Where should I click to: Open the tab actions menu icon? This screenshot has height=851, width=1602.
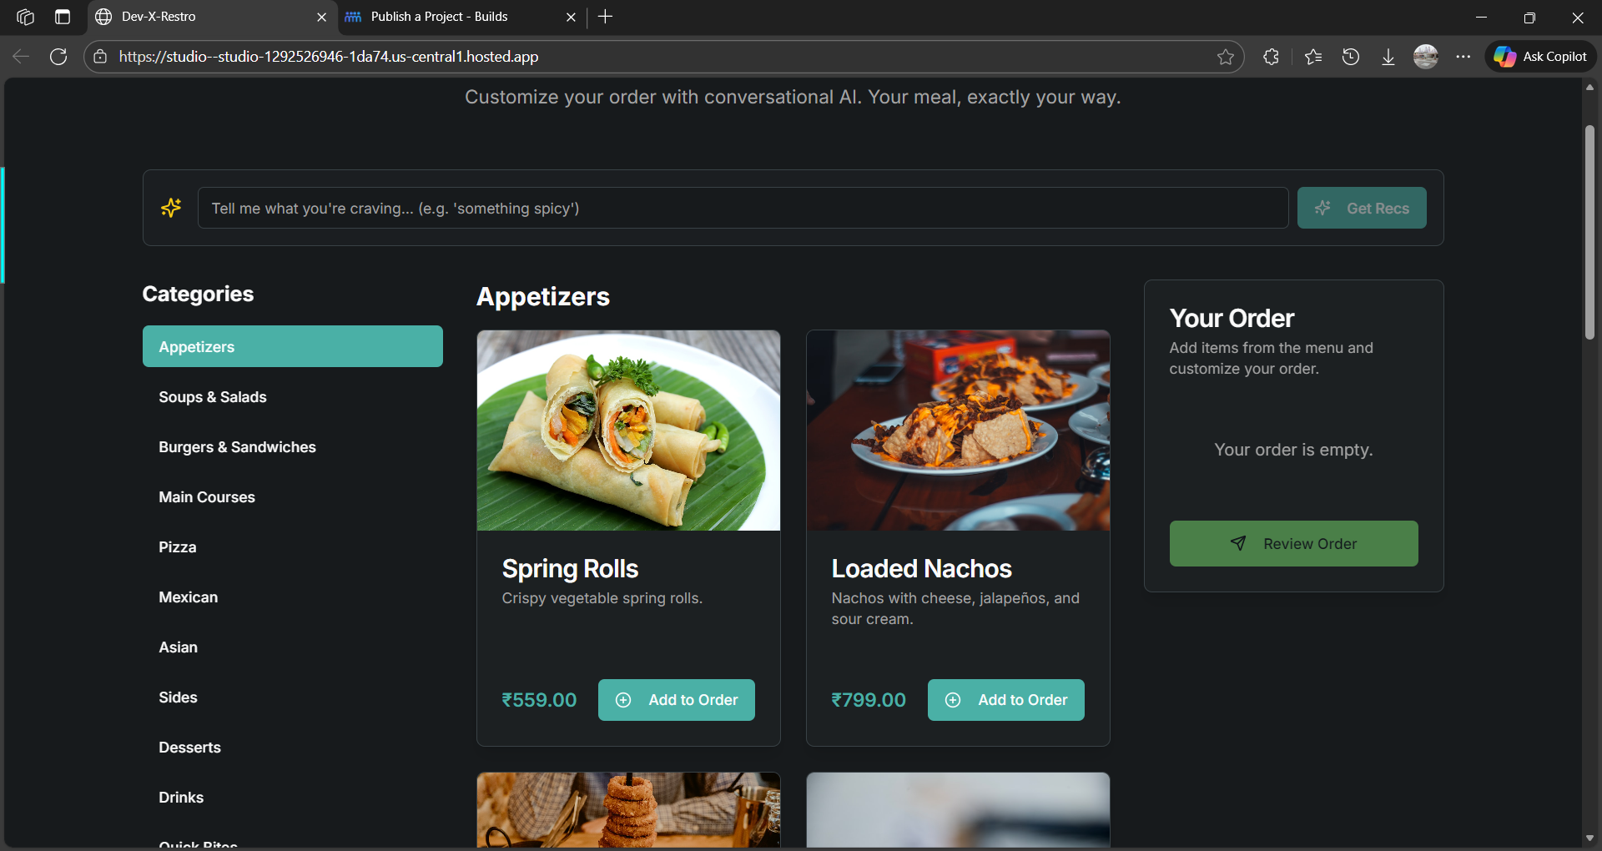tap(63, 17)
